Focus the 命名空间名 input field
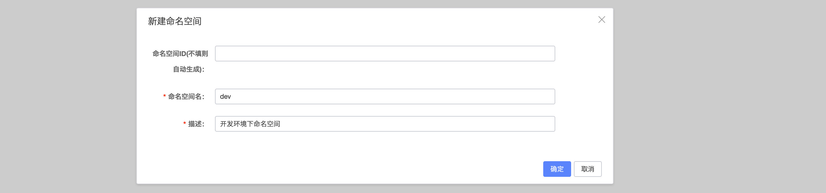Image resolution: width=826 pixels, height=193 pixels. point(385,96)
